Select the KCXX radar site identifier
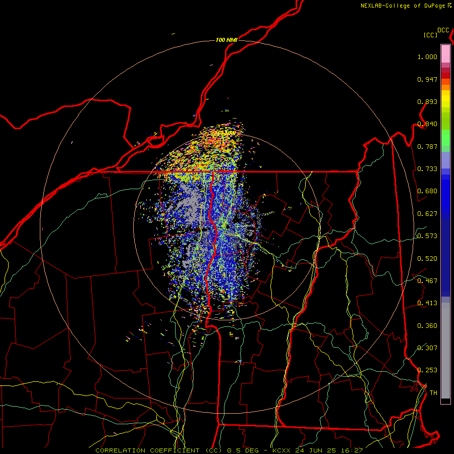This screenshot has height=454, width=454. (281, 450)
